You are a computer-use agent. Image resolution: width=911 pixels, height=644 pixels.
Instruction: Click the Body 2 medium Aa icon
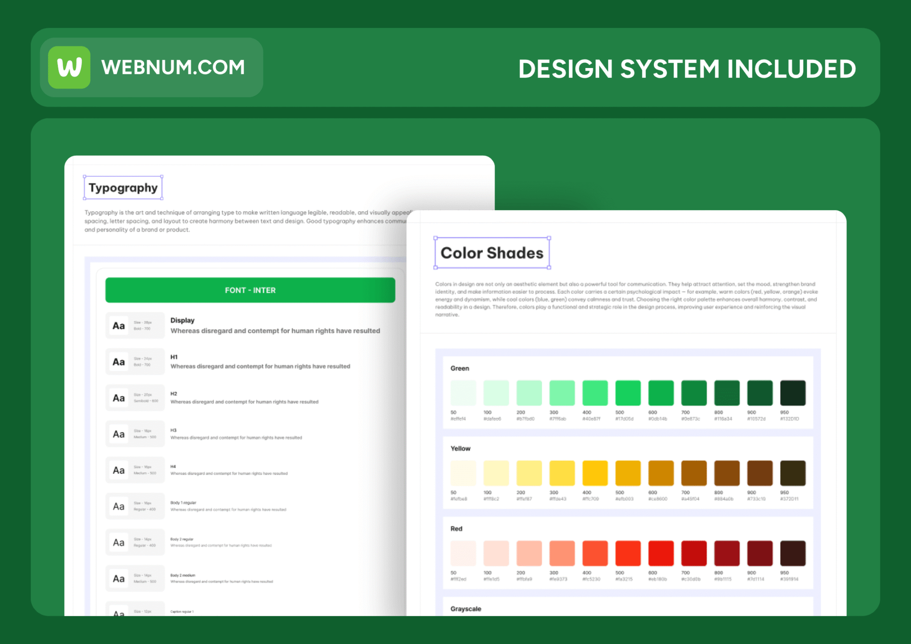pyautogui.click(x=118, y=579)
